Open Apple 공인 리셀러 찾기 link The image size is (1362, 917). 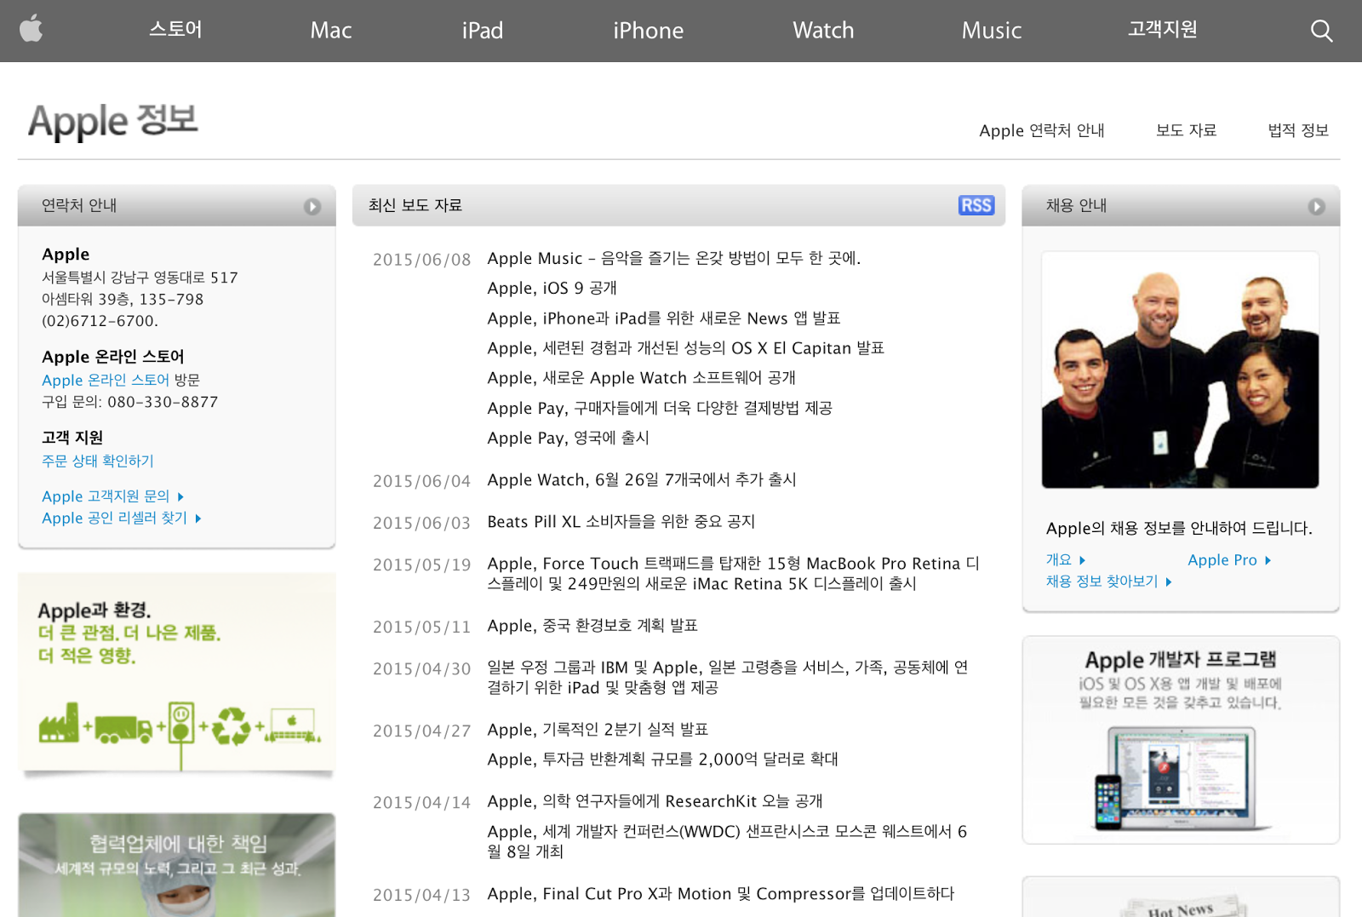tap(121, 518)
